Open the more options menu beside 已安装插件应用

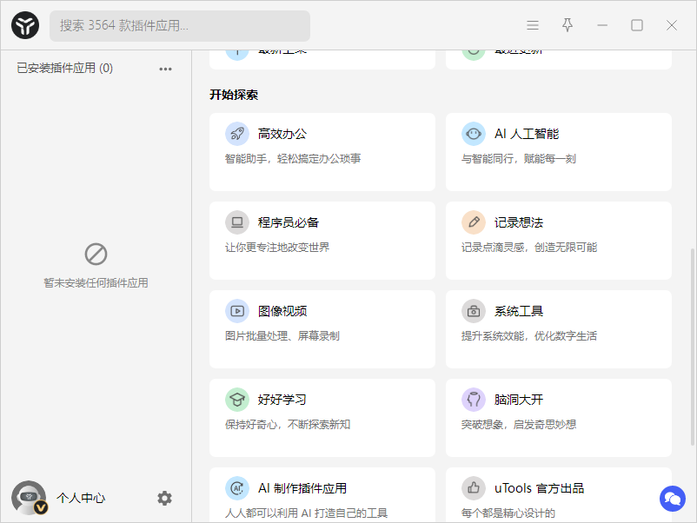[x=165, y=69]
